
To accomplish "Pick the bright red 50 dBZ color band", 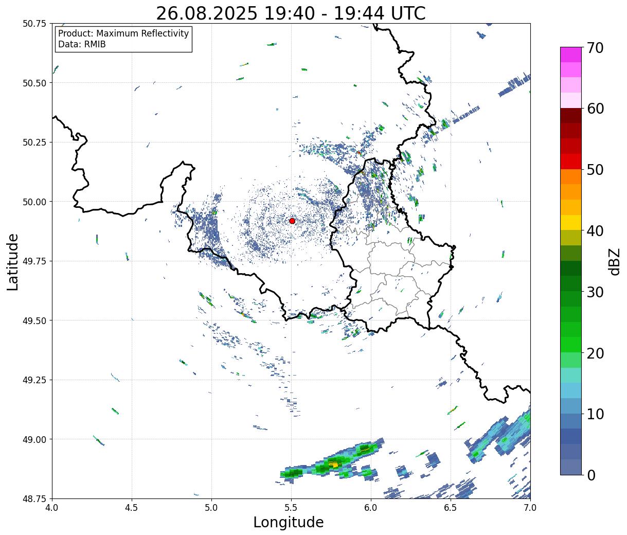I will click(x=571, y=161).
